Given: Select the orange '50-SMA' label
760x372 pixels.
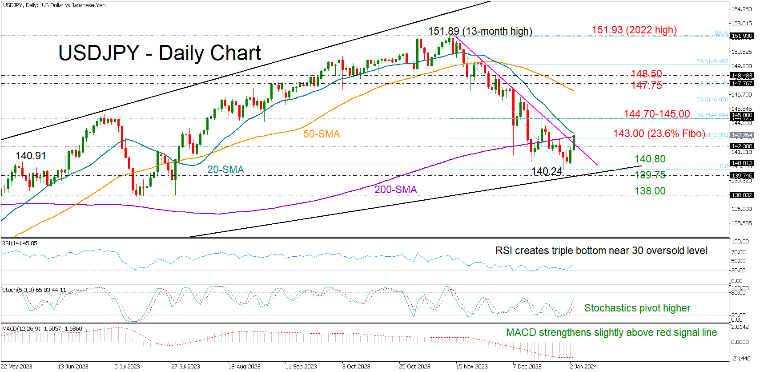Looking at the screenshot, I should point(322,134).
